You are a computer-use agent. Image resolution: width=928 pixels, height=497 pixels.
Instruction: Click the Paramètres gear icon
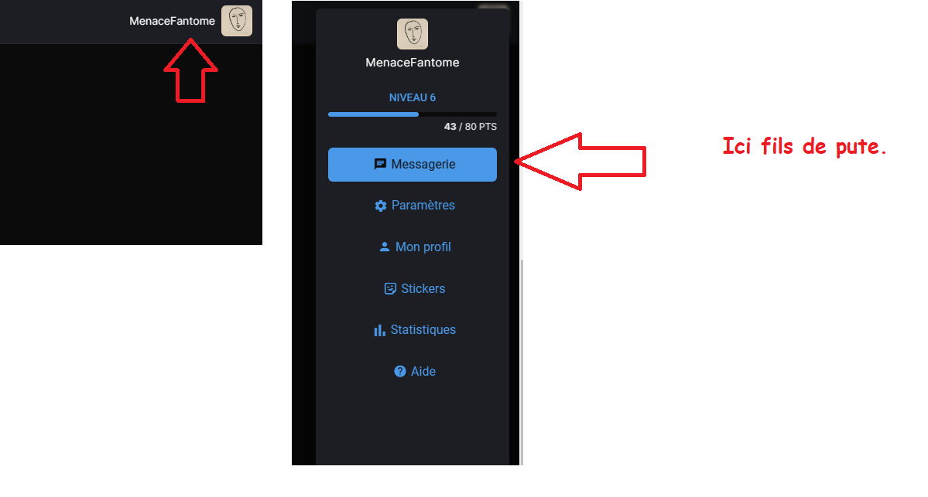381,206
